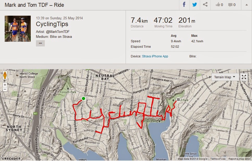Enter fullscreen map view
This screenshot has height=161, width=252.
click(x=244, y=77)
